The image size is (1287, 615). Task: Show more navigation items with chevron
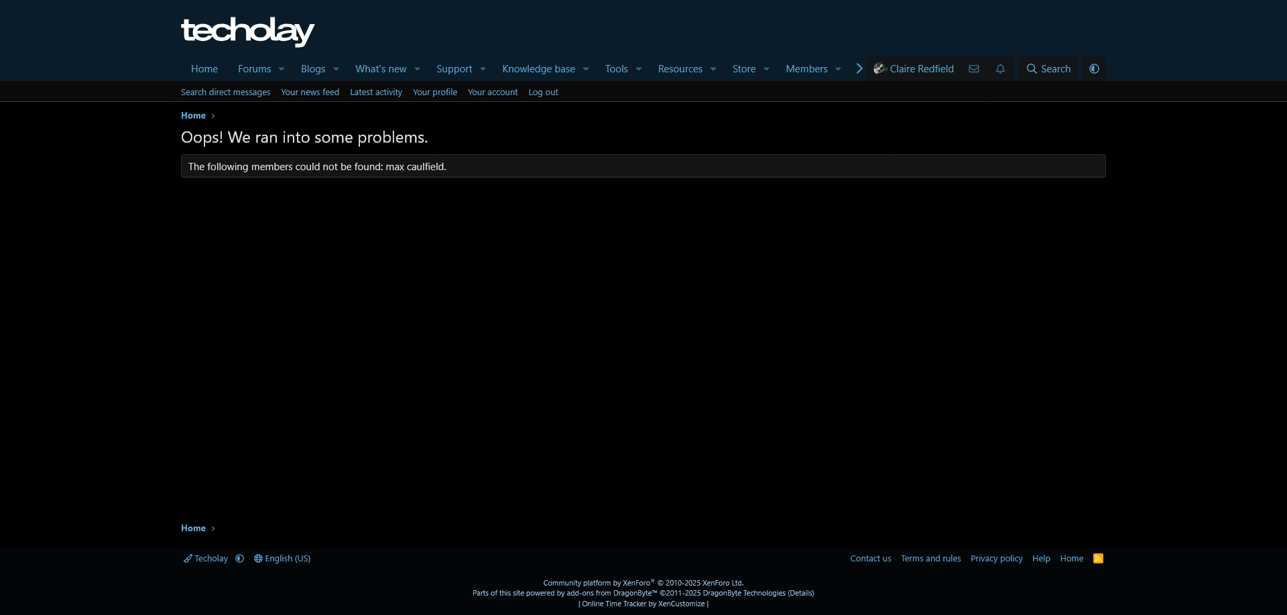[859, 69]
